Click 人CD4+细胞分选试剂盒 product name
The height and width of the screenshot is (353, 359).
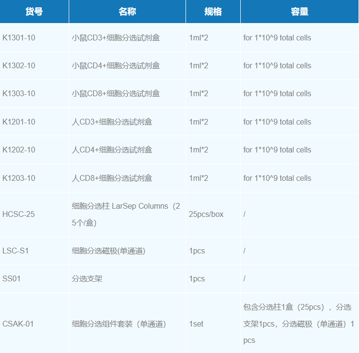[111, 150]
